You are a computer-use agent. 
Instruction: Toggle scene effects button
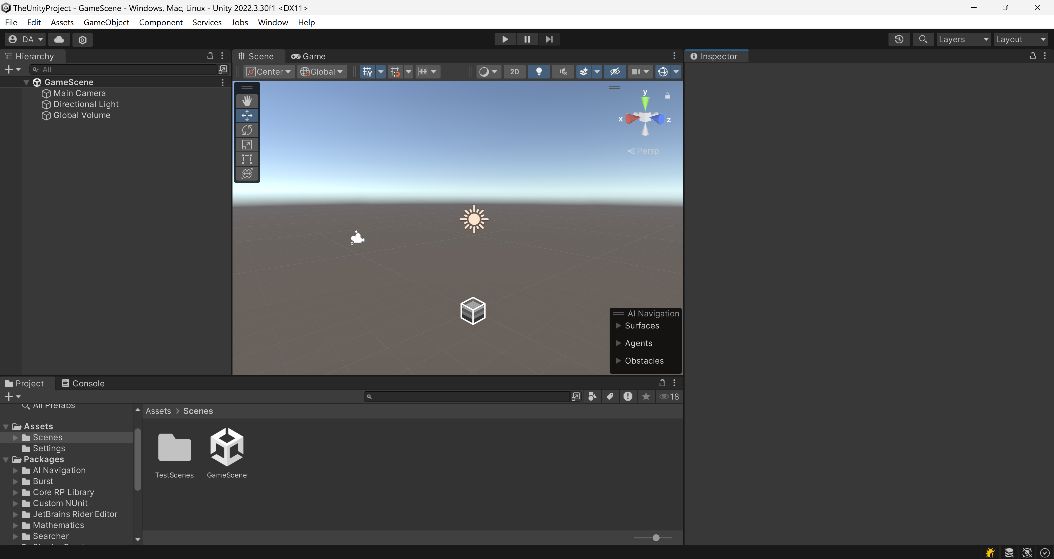tap(584, 72)
